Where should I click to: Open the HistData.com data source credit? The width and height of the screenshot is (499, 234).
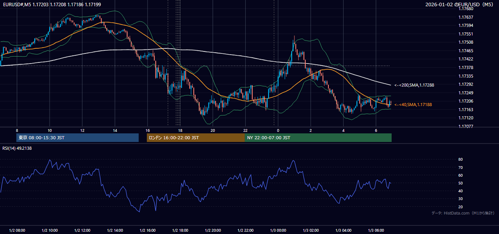point(463,213)
